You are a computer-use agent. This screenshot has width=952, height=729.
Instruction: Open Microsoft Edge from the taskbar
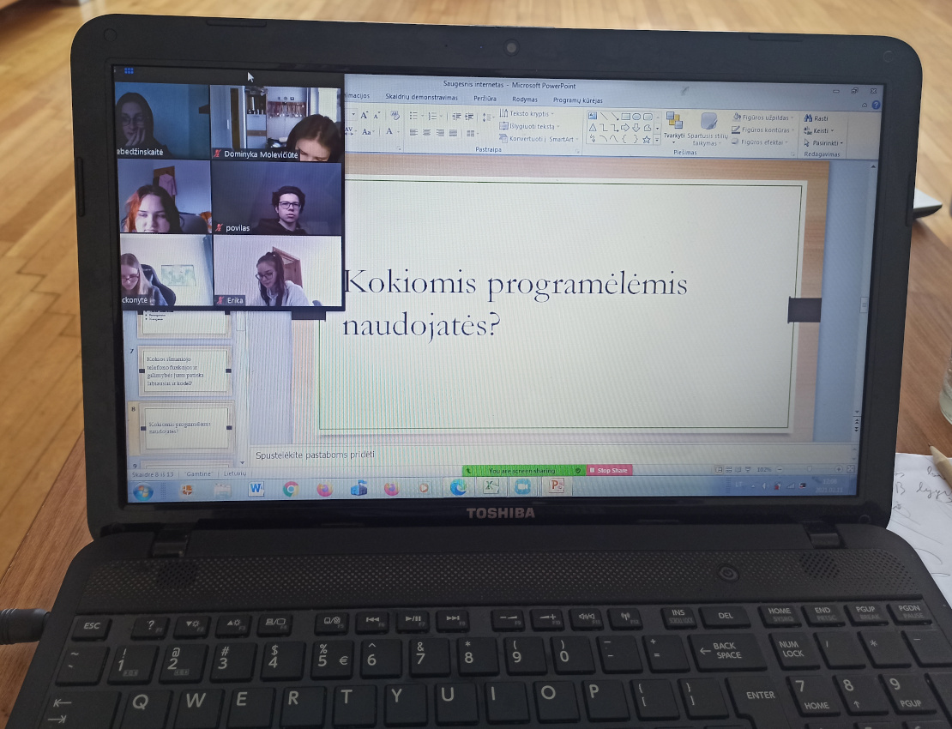click(x=458, y=486)
